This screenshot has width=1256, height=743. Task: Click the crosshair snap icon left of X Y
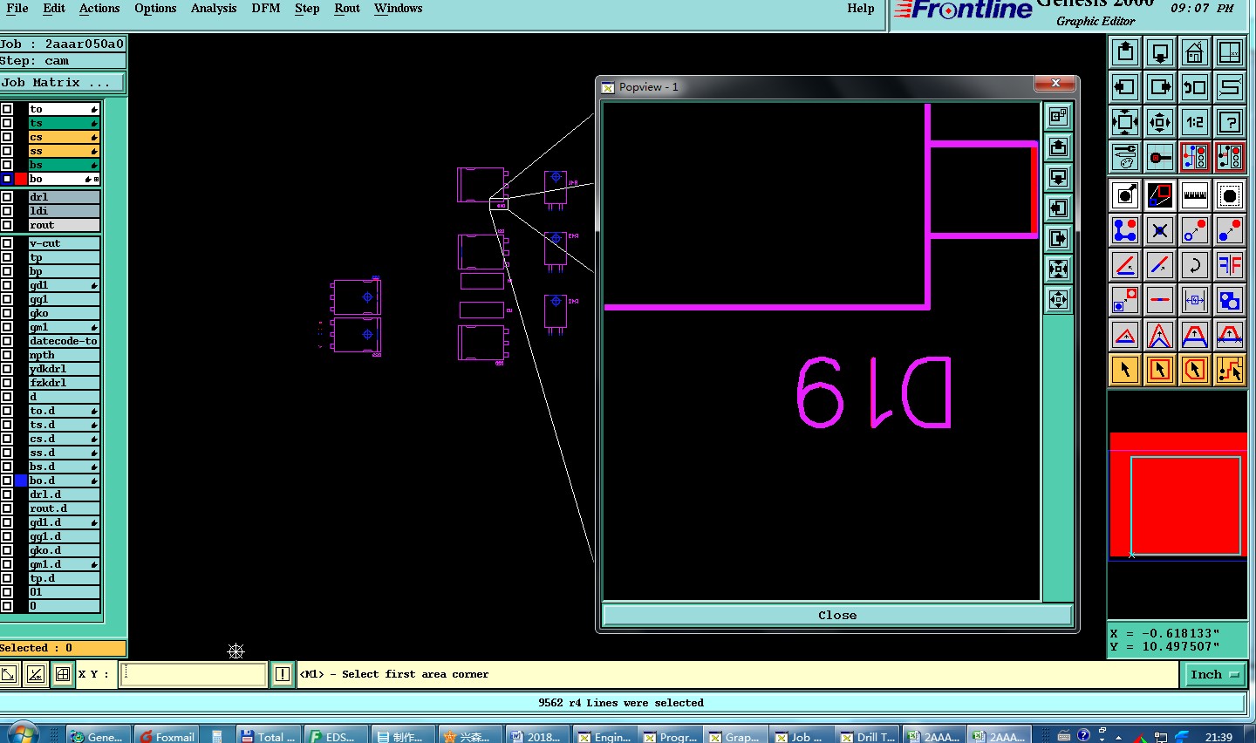[x=63, y=674]
